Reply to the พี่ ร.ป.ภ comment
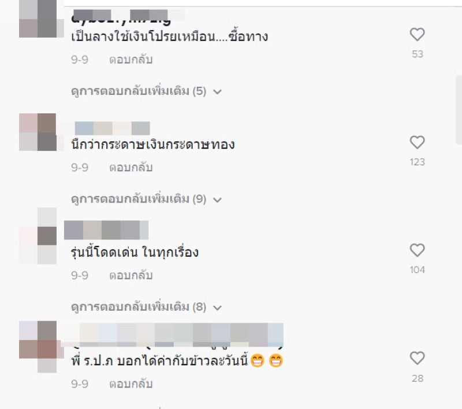Image resolution: width=462 pixels, height=409 pixels. click(x=131, y=384)
